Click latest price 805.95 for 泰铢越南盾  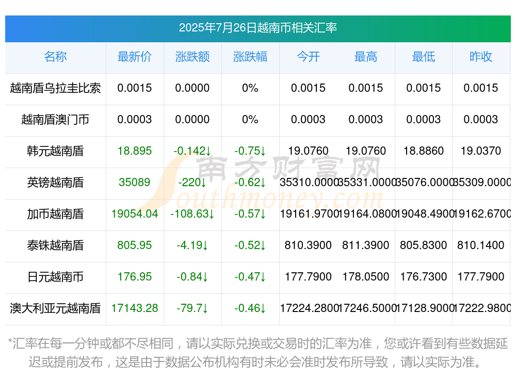(135, 245)
